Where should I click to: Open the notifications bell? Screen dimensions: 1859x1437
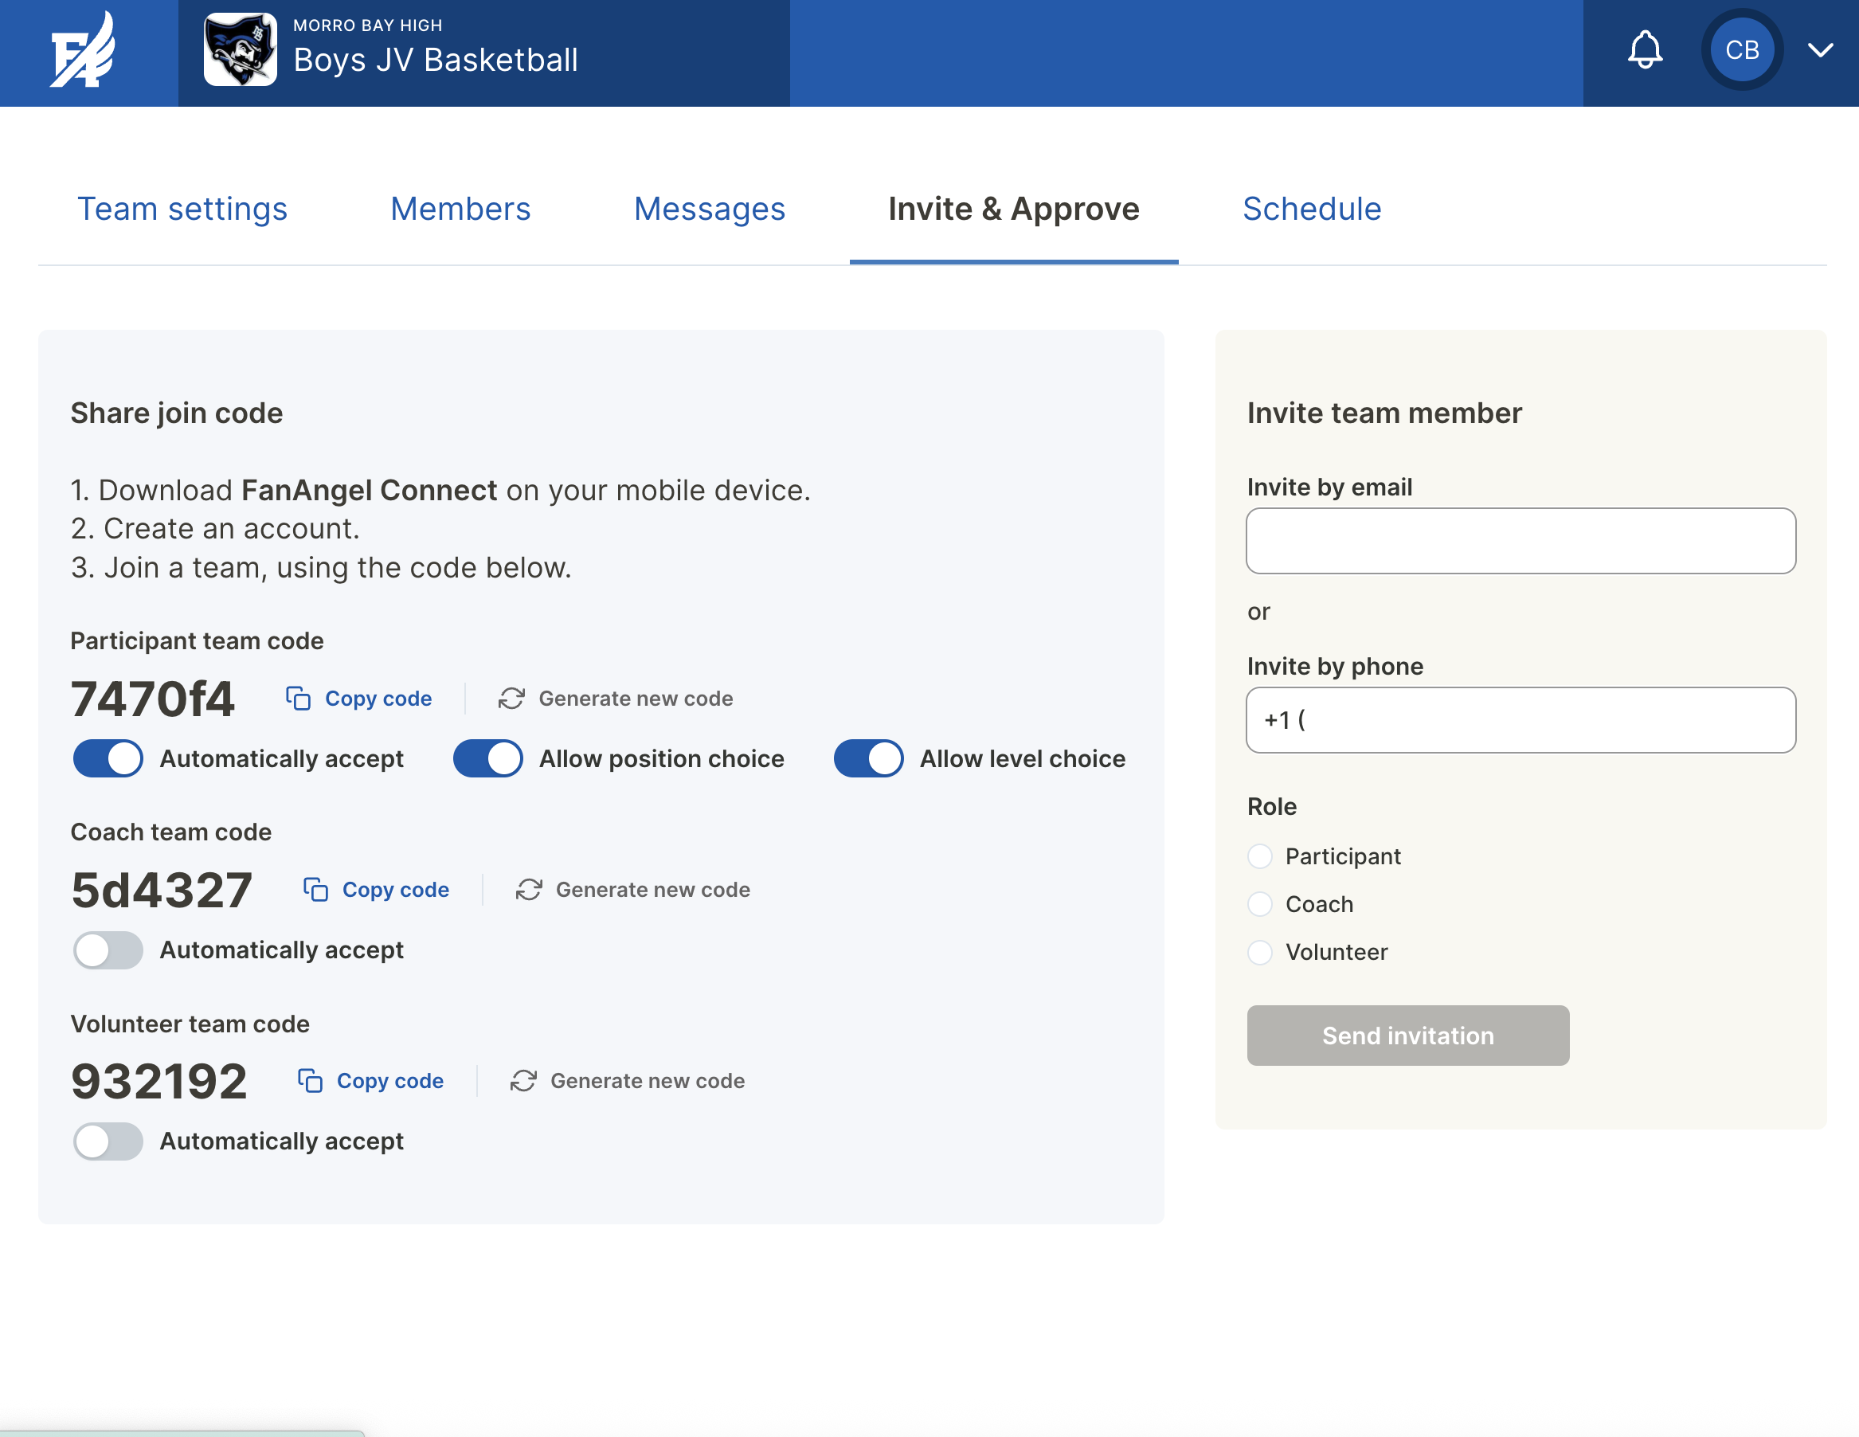1645,49
